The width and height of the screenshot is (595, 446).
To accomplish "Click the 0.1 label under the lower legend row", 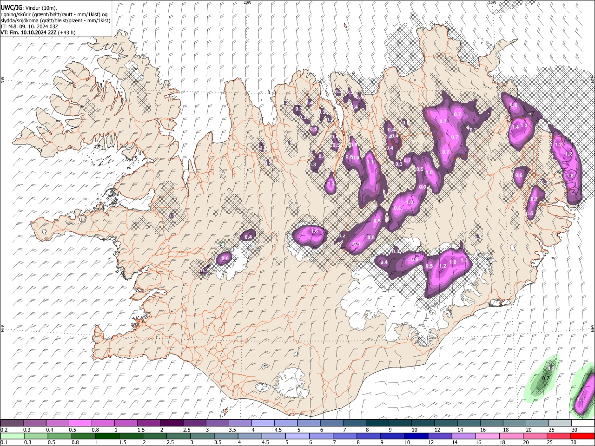I will (x=3, y=443).
